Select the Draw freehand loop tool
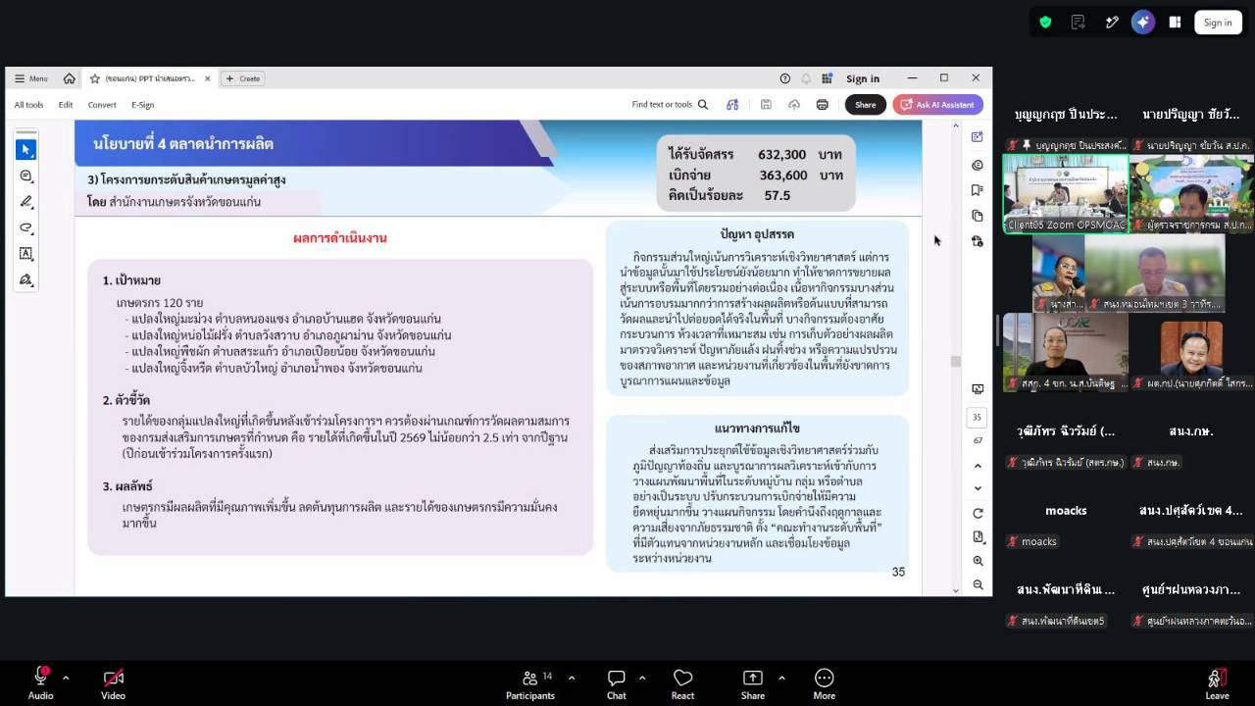The image size is (1255, 706). [26, 227]
